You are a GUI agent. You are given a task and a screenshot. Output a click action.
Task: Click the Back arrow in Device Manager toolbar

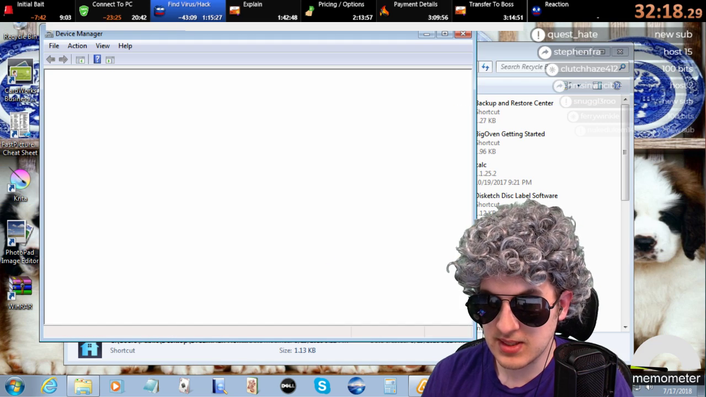pyautogui.click(x=51, y=60)
